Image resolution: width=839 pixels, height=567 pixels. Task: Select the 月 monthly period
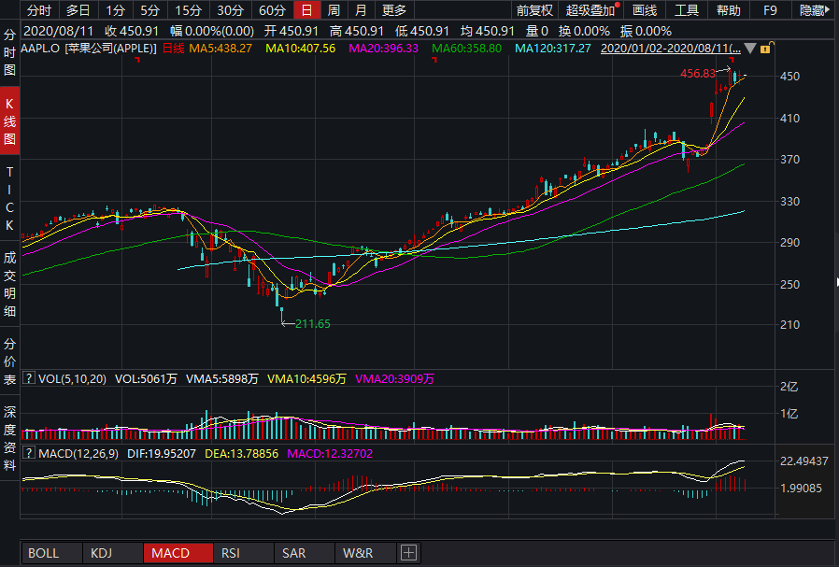click(361, 10)
